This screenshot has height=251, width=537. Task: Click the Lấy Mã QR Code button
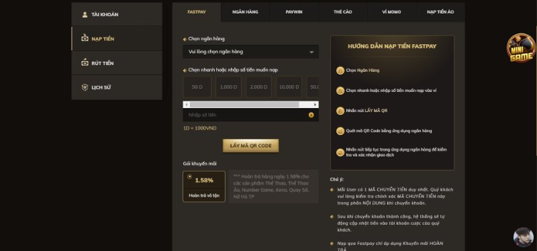pyautogui.click(x=250, y=146)
